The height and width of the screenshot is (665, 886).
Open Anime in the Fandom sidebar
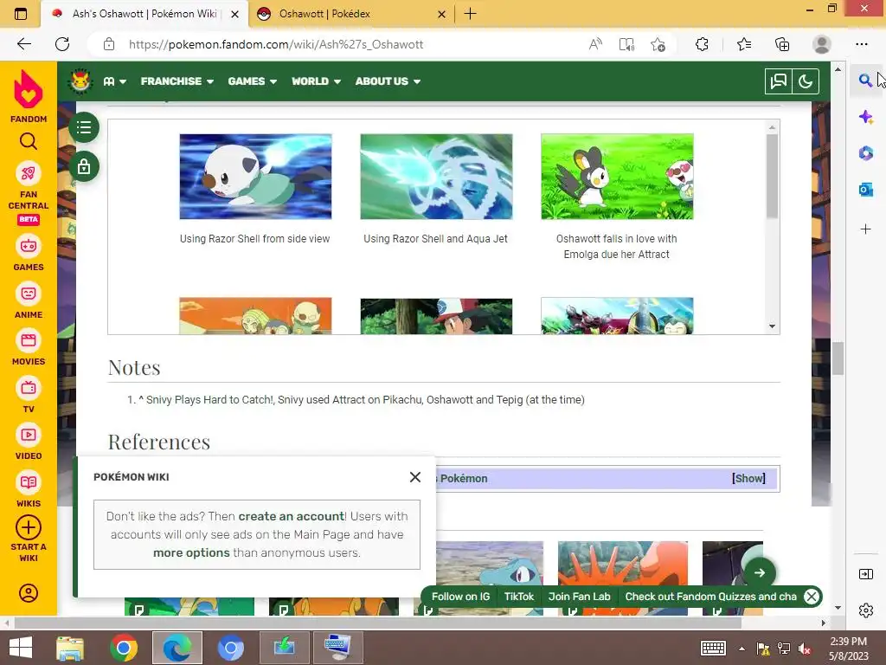[x=29, y=300]
